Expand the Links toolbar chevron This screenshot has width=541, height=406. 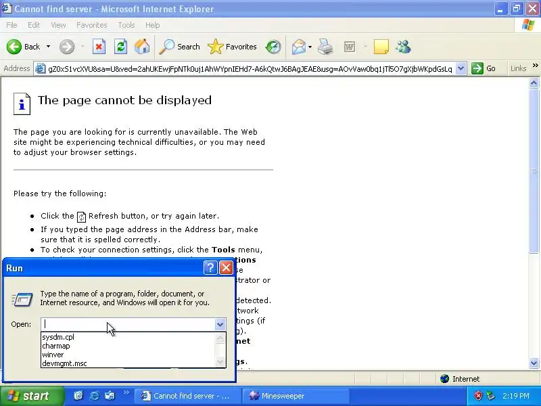point(535,65)
